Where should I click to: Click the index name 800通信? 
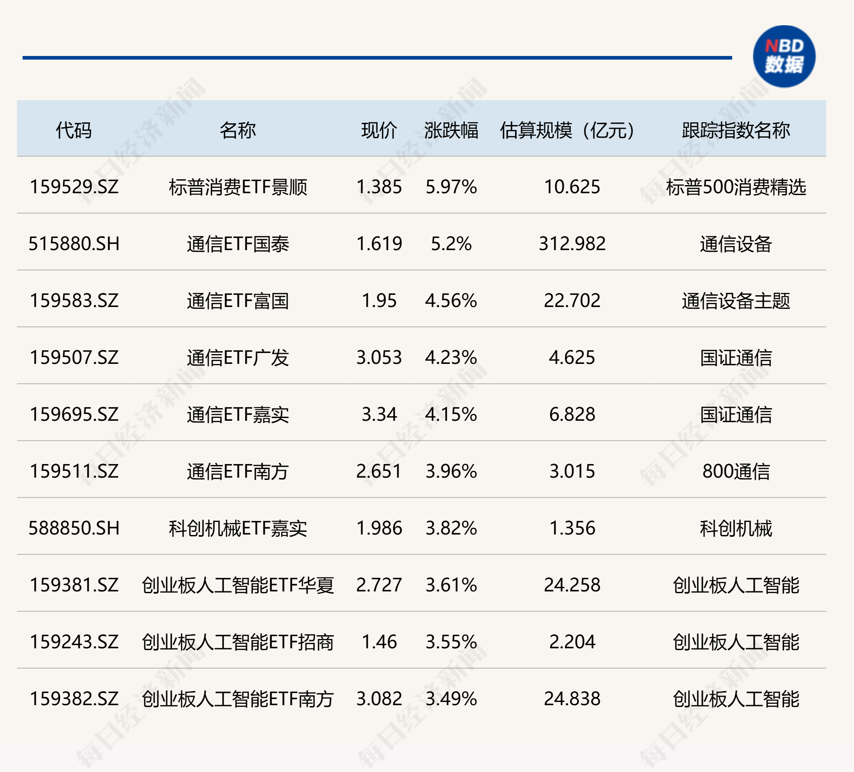(x=736, y=471)
